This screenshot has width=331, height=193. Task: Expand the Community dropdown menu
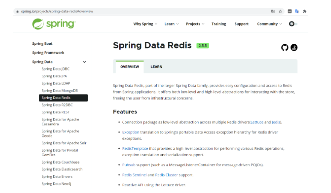coord(269,24)
